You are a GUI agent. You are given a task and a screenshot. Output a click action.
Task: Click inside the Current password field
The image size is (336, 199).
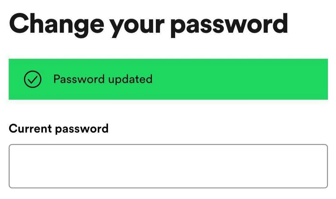(x=168, y=166)
